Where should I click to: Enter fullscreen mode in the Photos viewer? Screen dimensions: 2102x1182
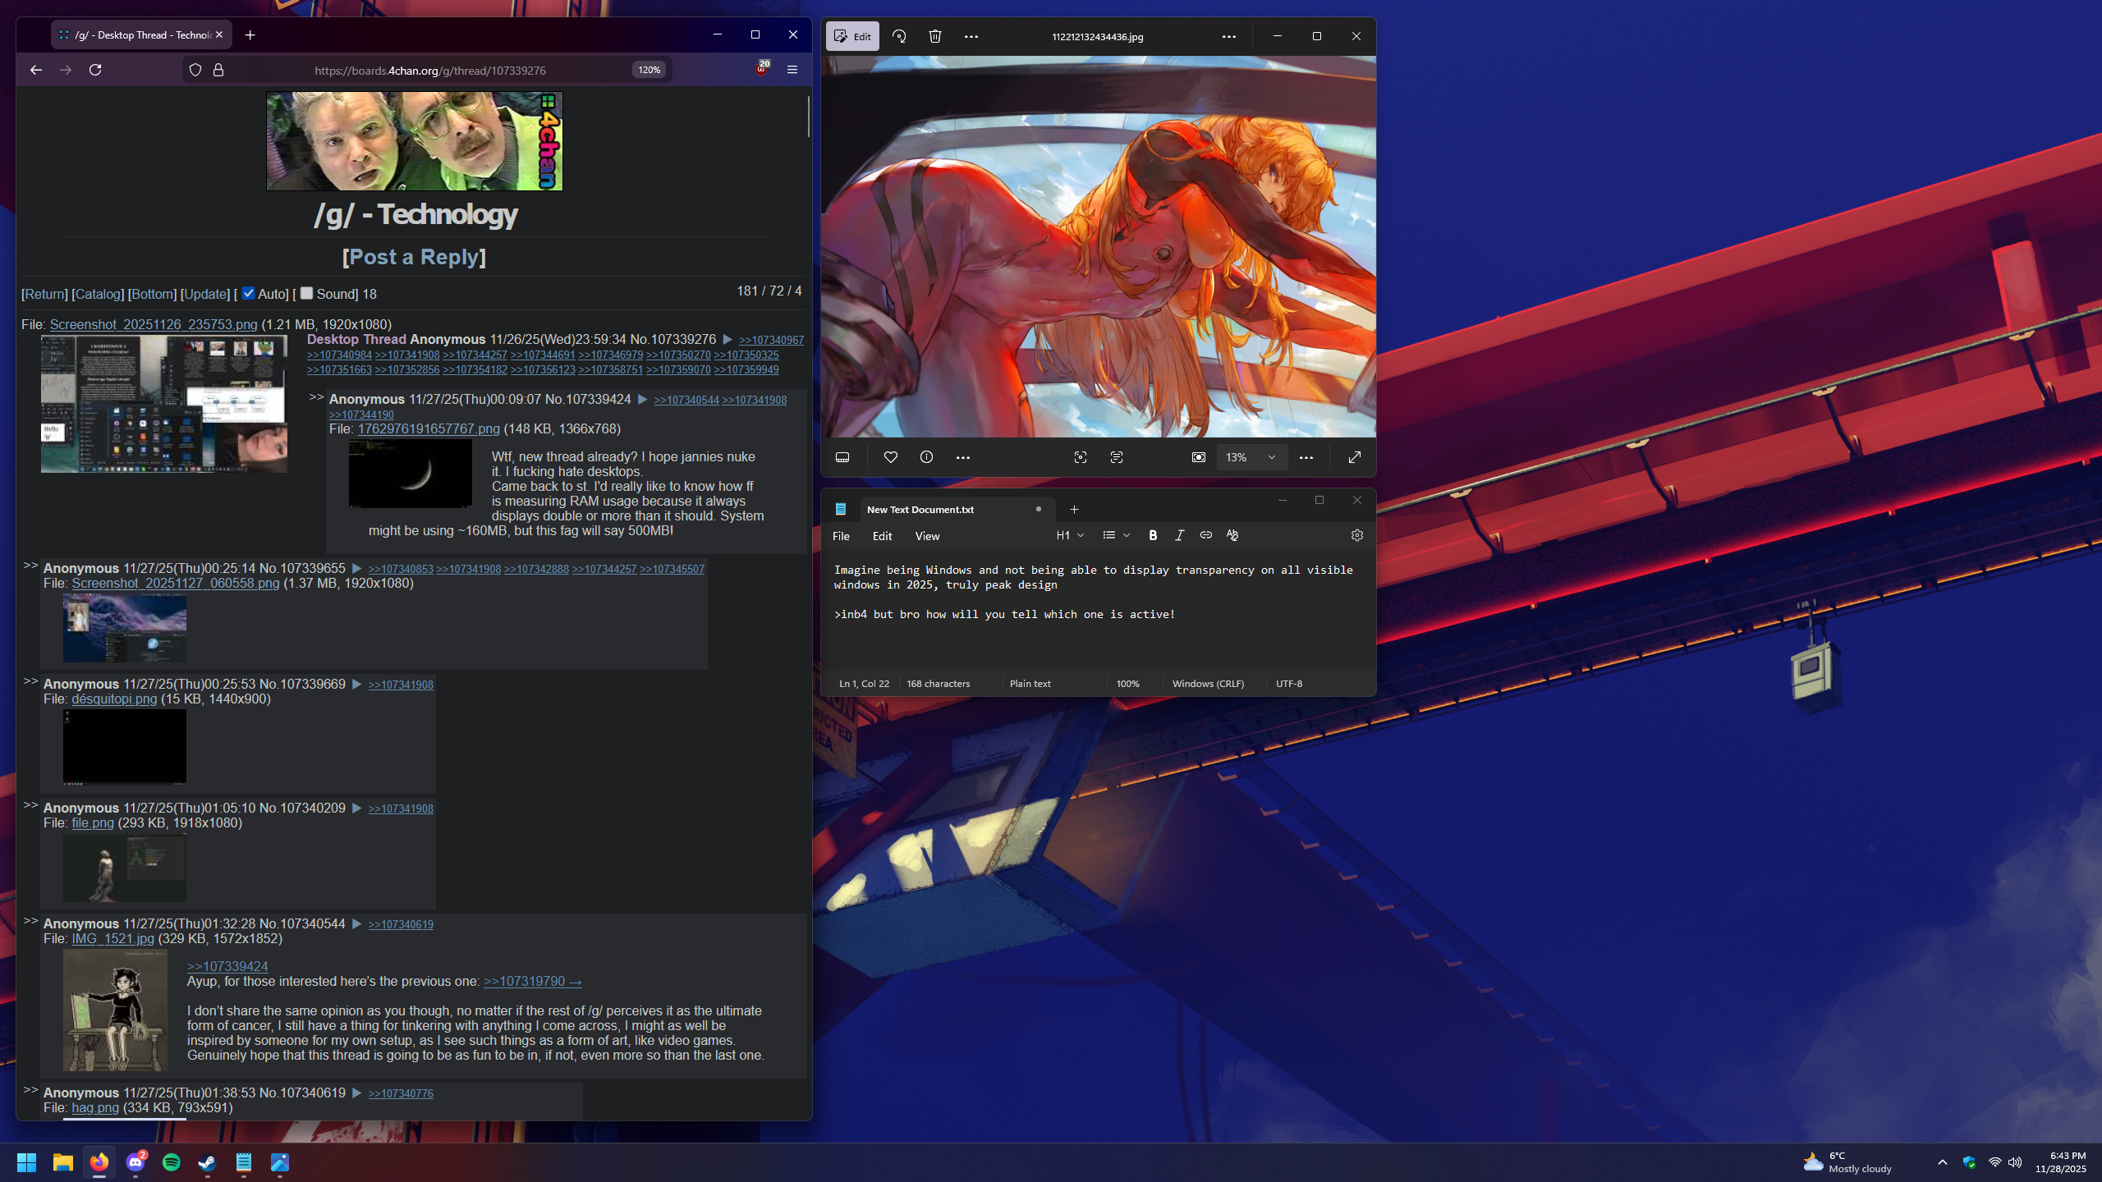tap(1355, 457)
